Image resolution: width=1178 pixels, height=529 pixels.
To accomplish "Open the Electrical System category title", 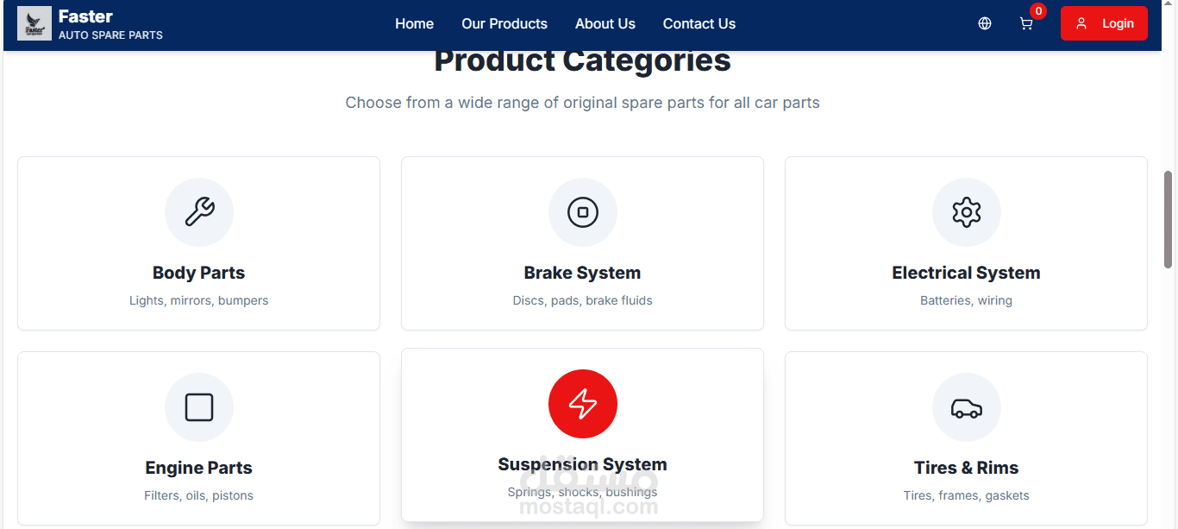I will (x=966, y=273).
